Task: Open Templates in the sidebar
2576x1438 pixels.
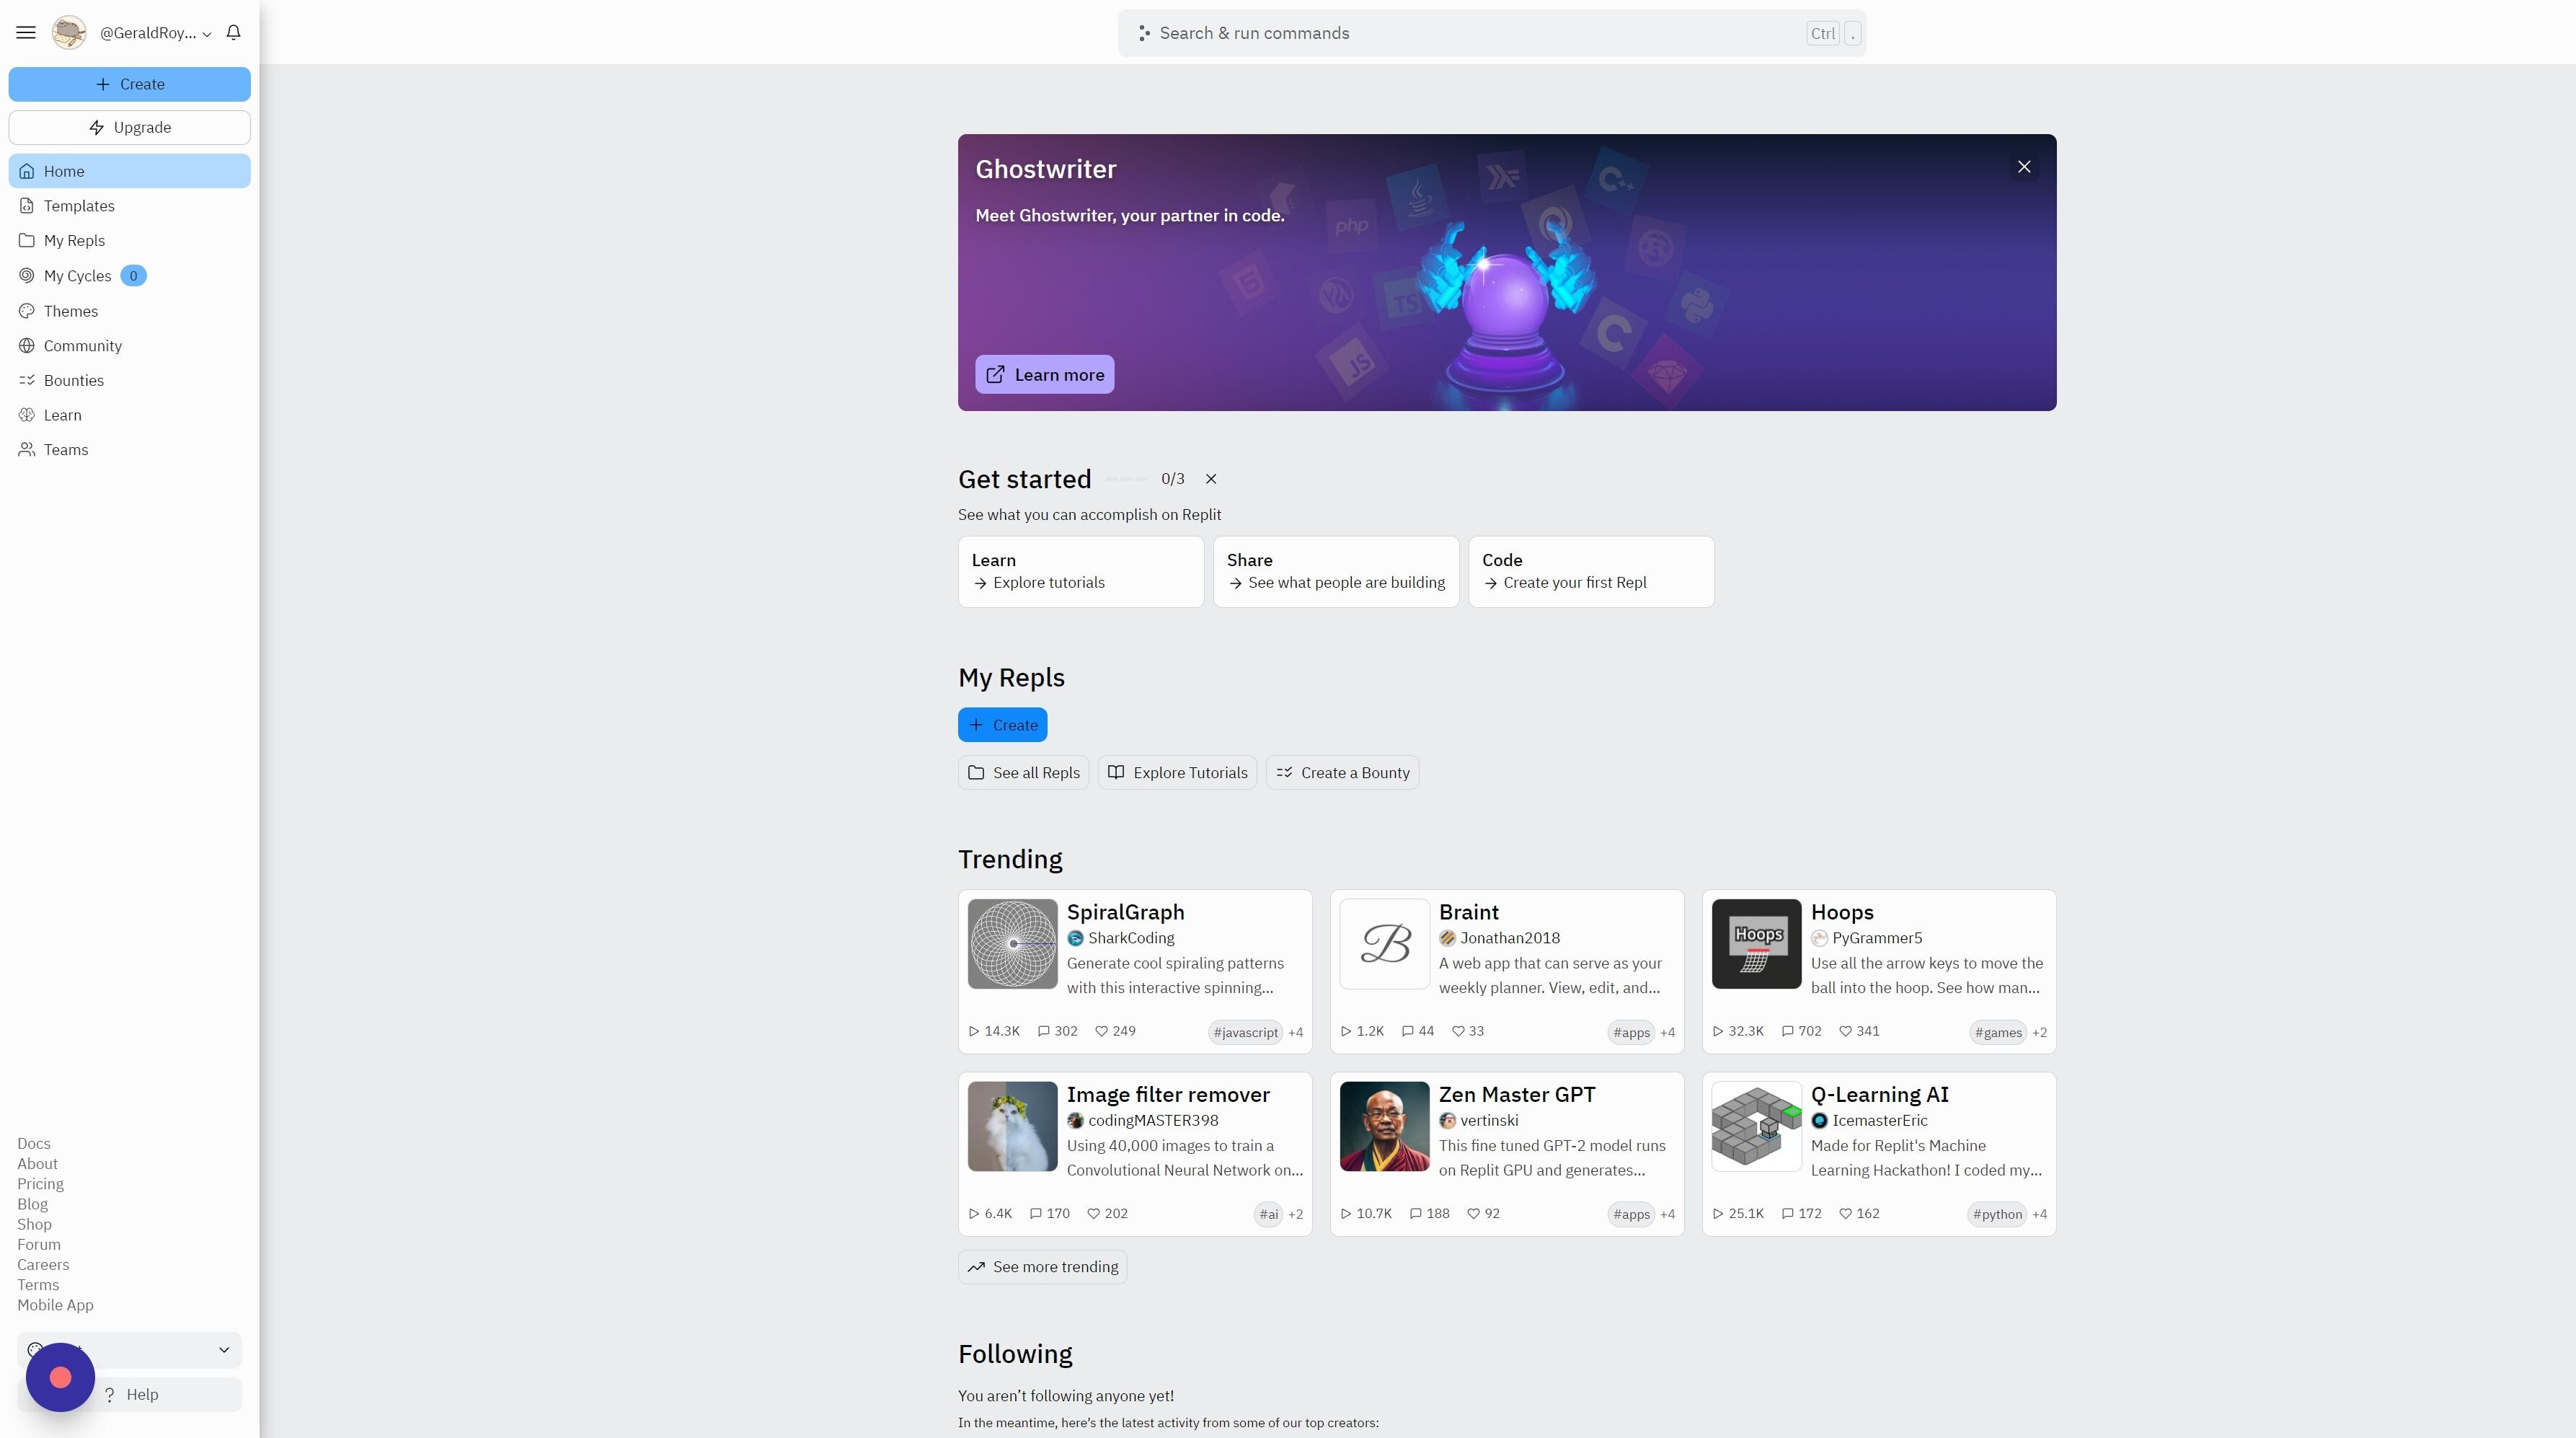Action: point(79,206)
